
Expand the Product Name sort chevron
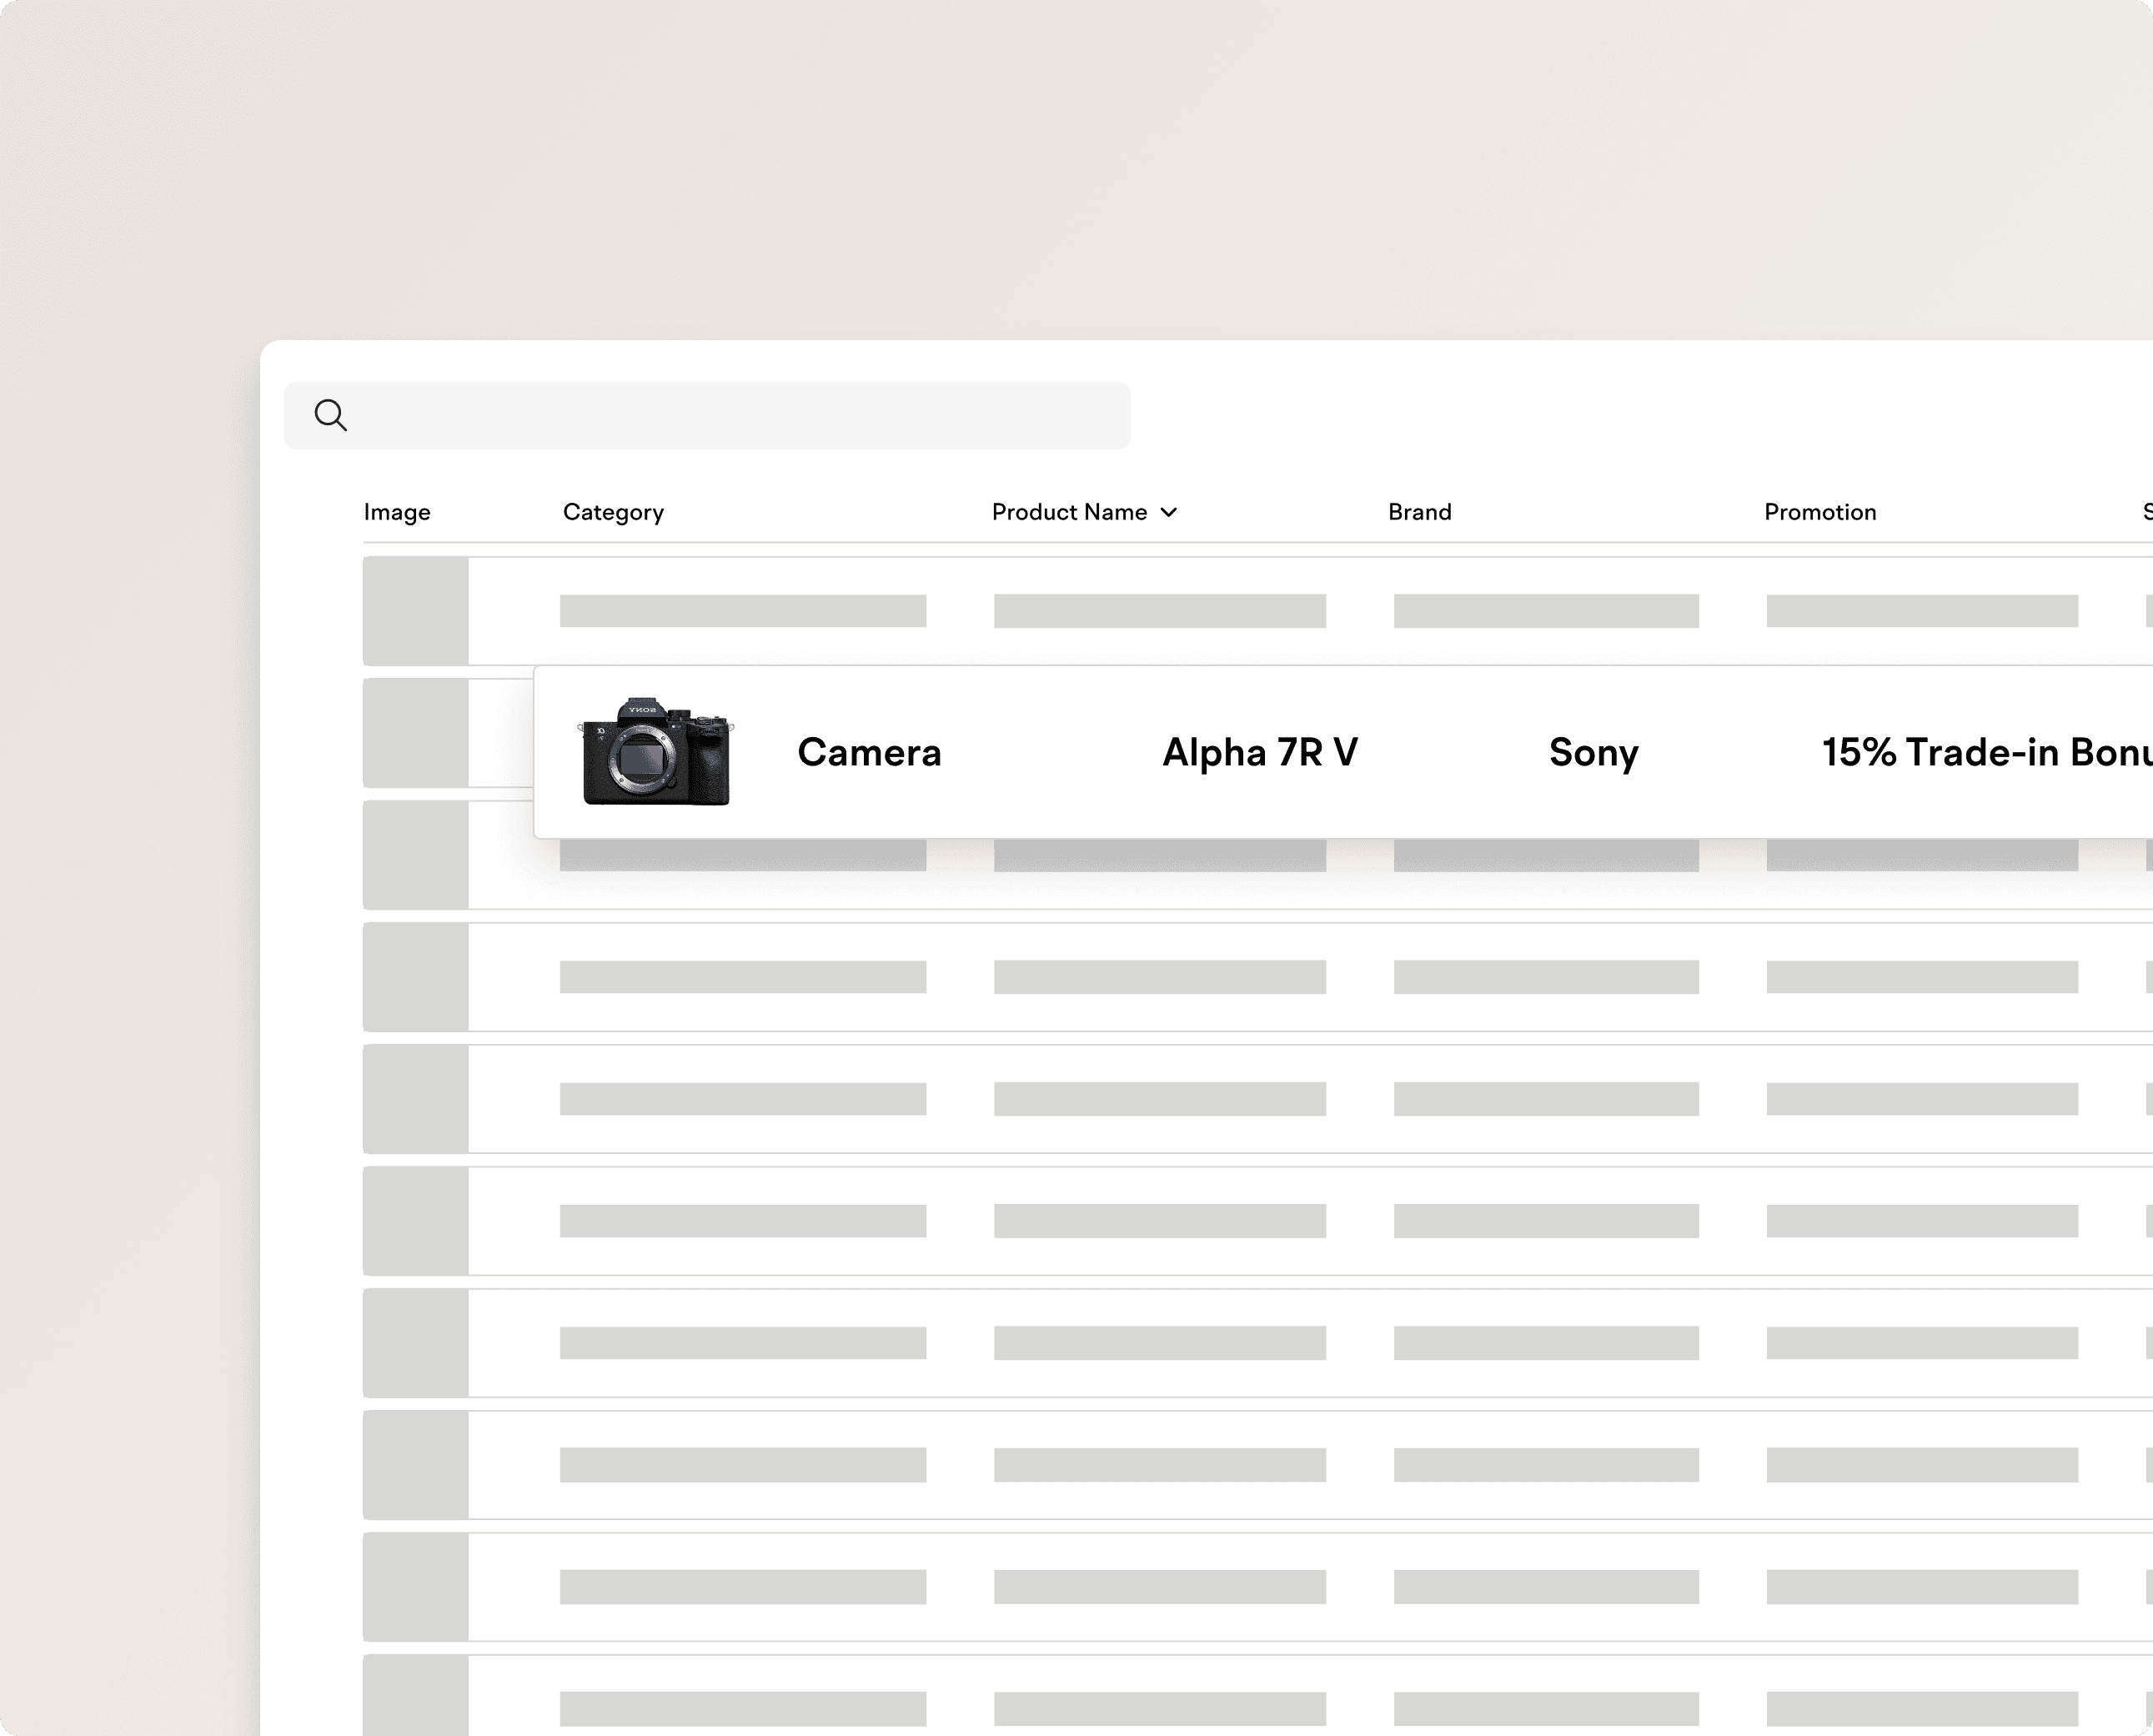click(1169, 512)
